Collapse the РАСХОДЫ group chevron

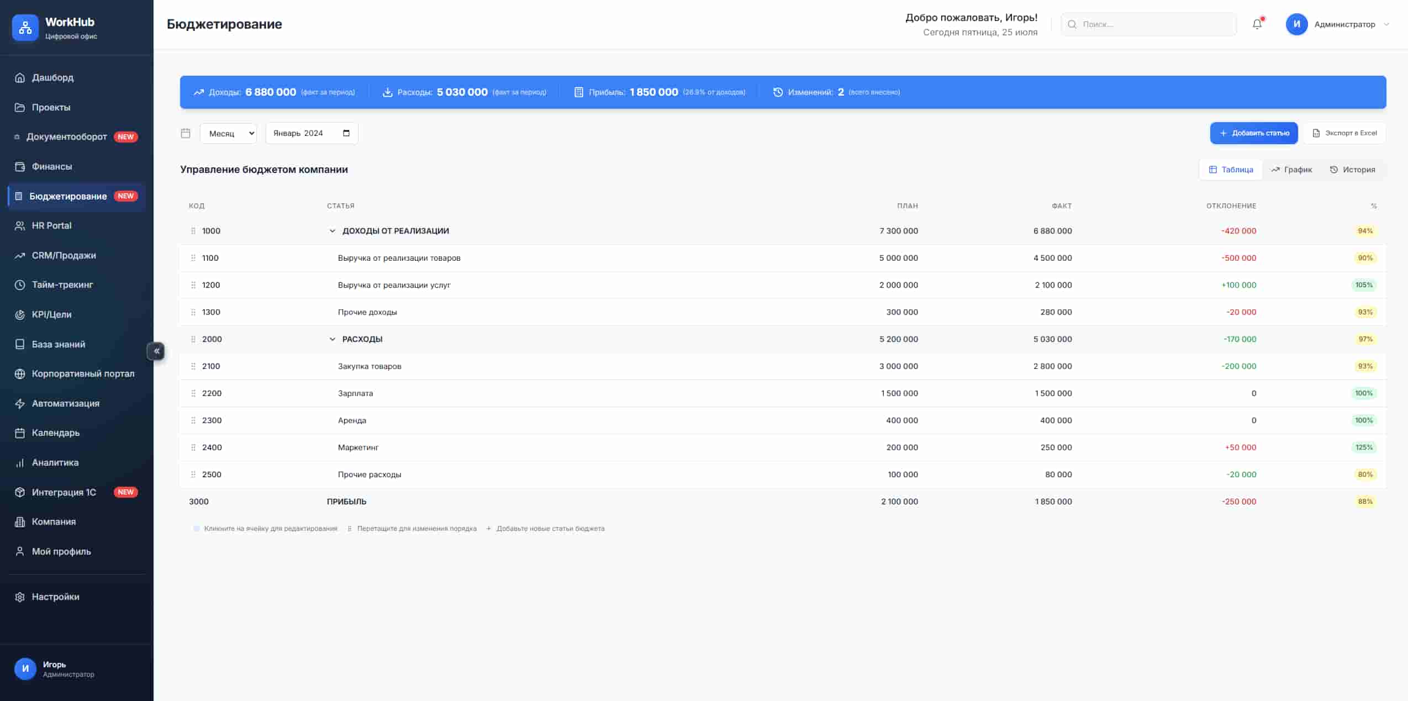pos(332,339)
